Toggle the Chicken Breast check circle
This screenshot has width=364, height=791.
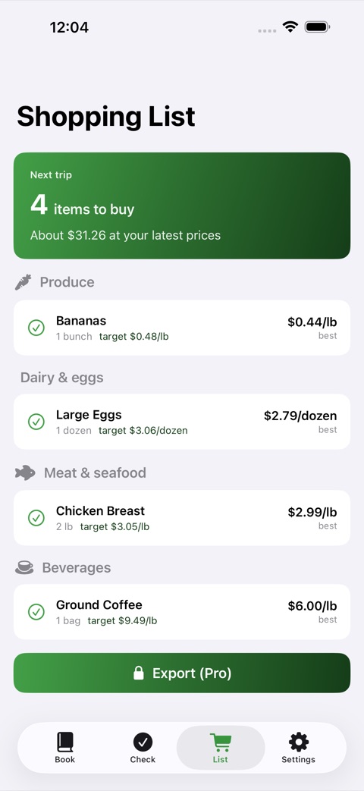pyautogui.click(x=36, y=517)
